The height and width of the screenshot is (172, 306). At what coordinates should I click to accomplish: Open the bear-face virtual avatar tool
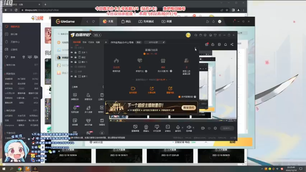click(88, 122)
